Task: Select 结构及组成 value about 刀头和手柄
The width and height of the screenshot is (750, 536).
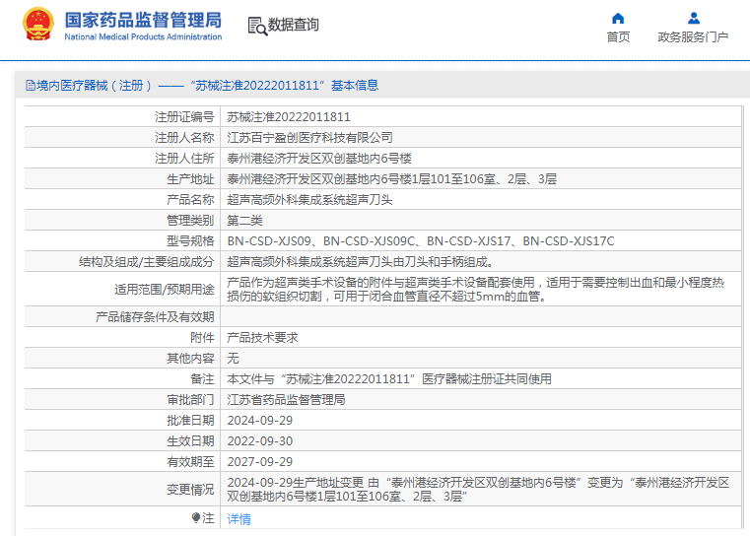Action: [x=361, y=262]
